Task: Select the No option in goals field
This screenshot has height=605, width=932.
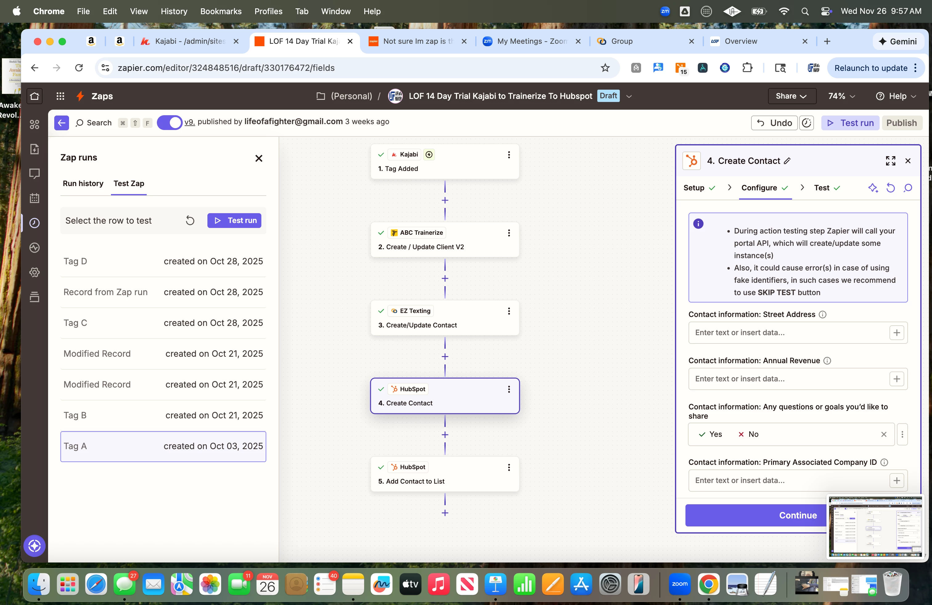Action: (748, 434)
